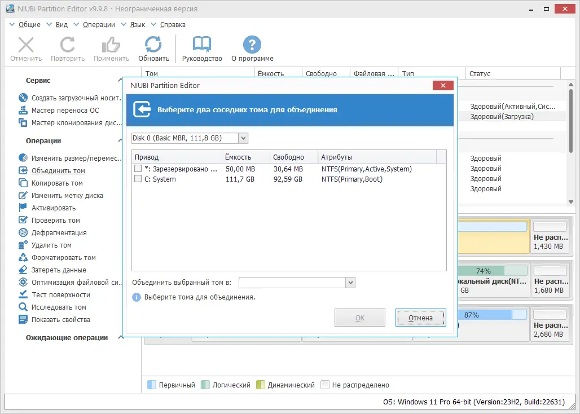Image resolution: width=580 pixels, height=414 pixels.
Task: Click Оптимизация файловой системы icon
Action: click(x=23, y=282)
